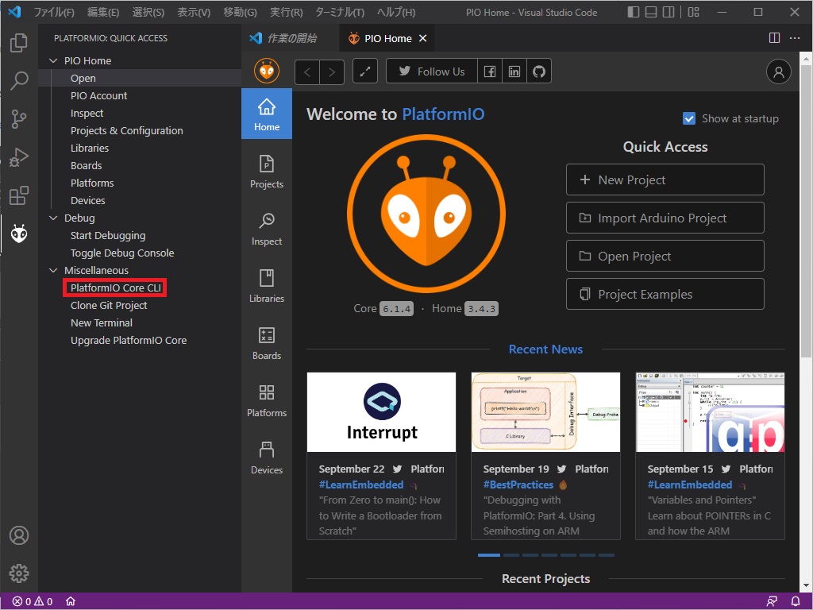The height and width of the screenshot is (610, 813).
Task: Click the PIO account profile icon
Action: click(x=778, y=71)
